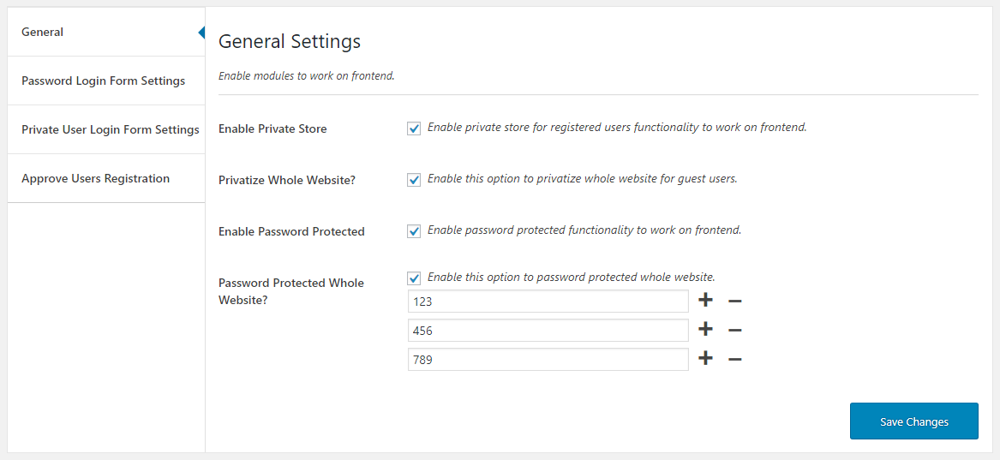Disable the Enable Password Protected checkbox
This screenshot has width=1000, height=460.
click(415, 231)
